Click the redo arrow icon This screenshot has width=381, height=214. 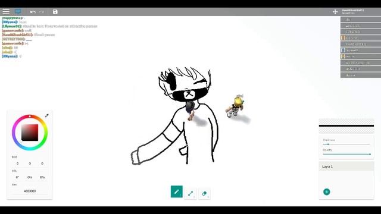[x=42, y=12]
